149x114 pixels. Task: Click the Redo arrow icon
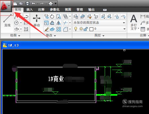[x=42, y=4]
